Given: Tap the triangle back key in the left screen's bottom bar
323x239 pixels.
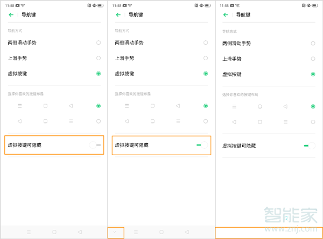Looking at the screenshot, I should (x=80, y=232).
